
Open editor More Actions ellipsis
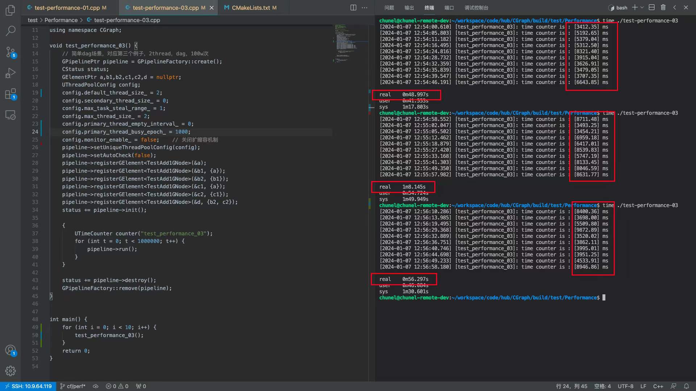[x=365, y=8]
